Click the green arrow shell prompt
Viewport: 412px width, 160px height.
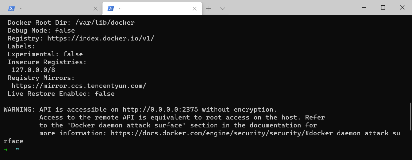(x=6, y=149)
